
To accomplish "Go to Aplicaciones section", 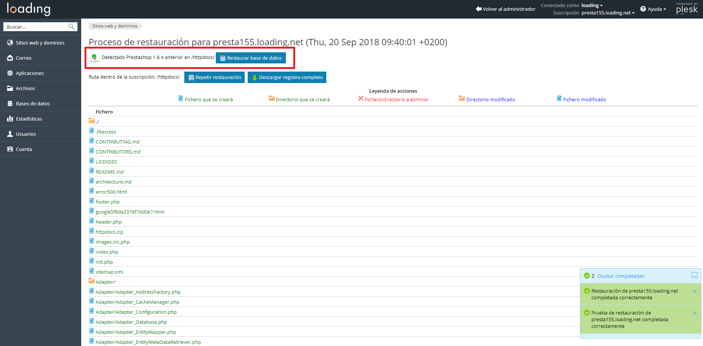I will pyautogui.click(x=40, y=73).
